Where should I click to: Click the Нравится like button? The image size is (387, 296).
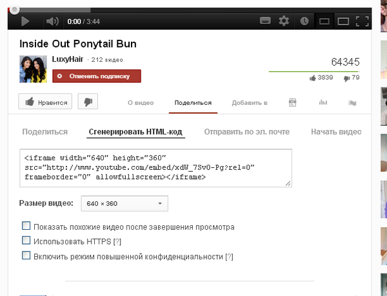46,102
